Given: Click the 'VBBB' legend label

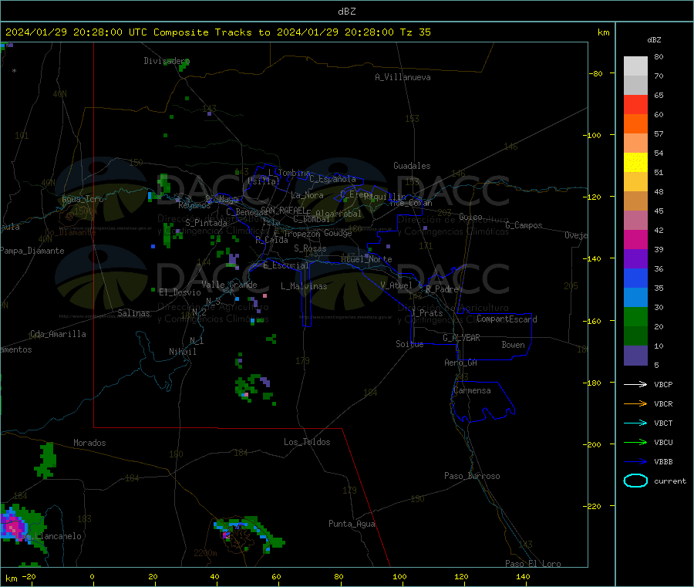Looking at the screenshot, I should click(x=663, y=462).
